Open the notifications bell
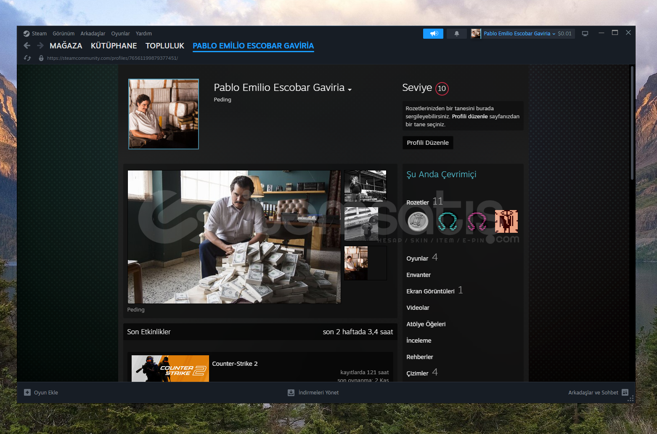 point(456,34)
